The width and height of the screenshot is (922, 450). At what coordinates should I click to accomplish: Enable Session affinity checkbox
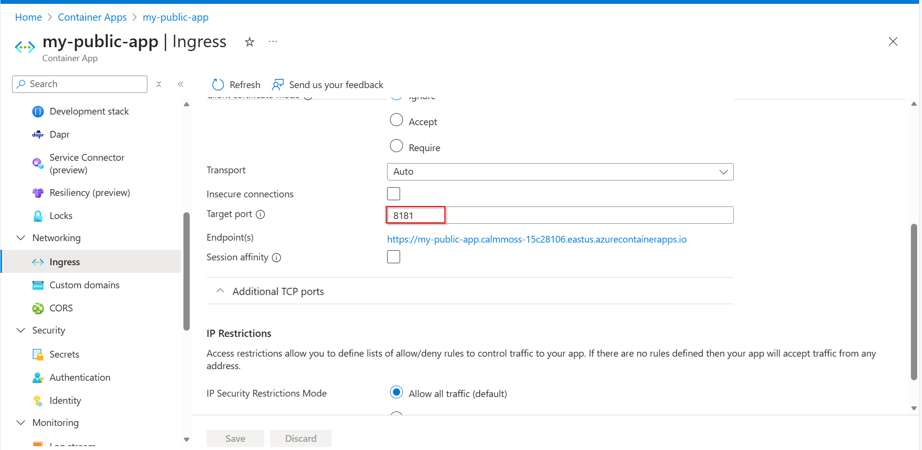pos(393,257)
